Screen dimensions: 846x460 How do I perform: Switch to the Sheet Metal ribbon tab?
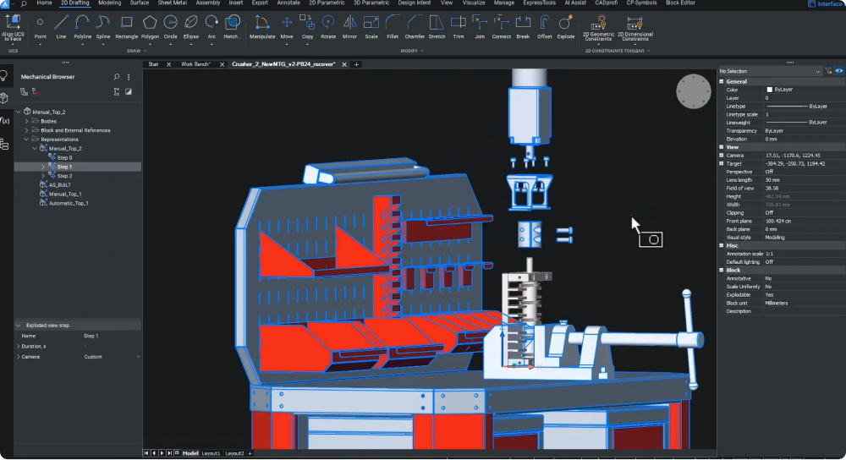[172, 3]
